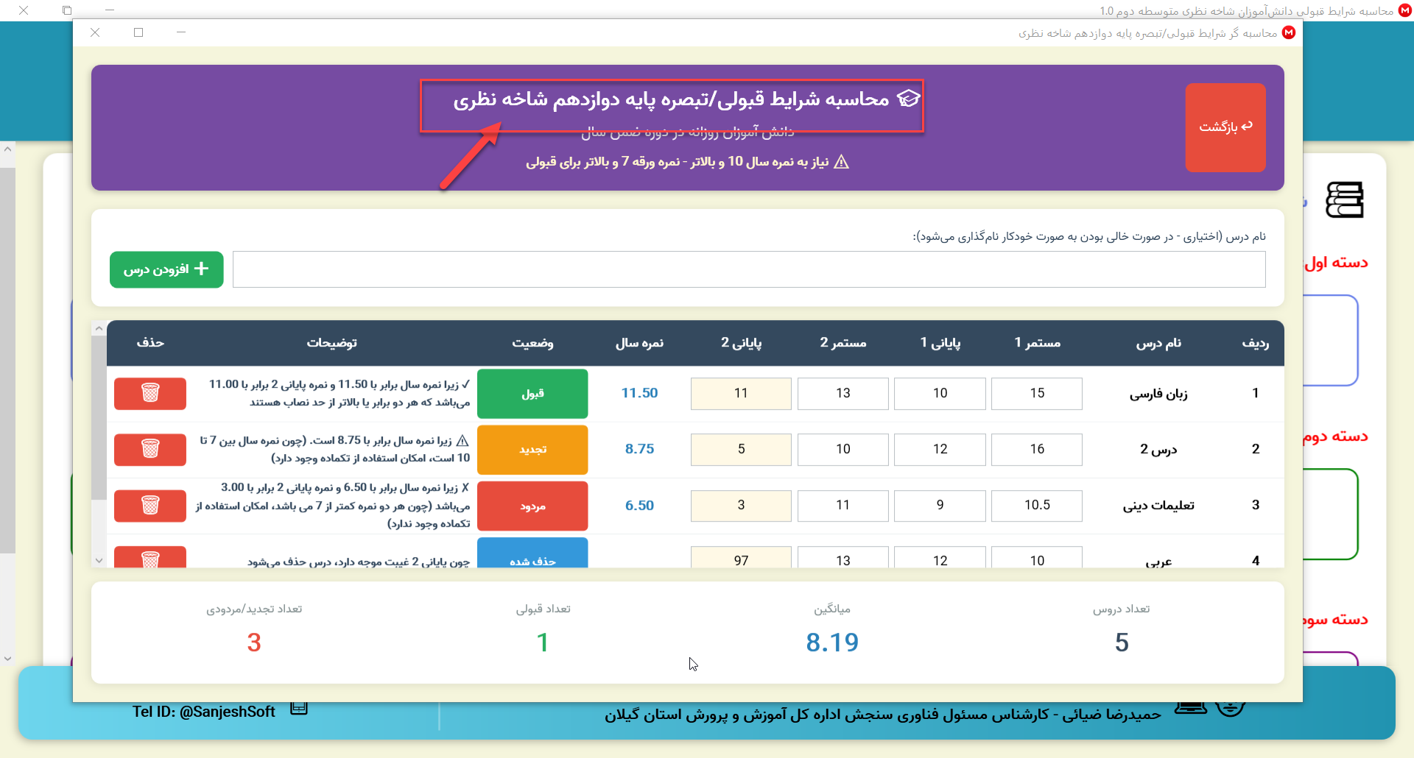Delete درس 2 row using trash icon

point(150,449)
